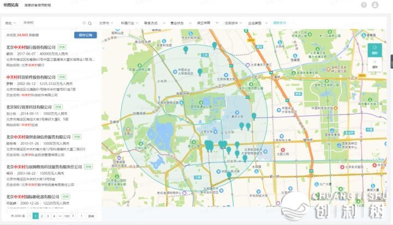The height and width of the screenshot is (225, 393).
Task: Open 北京中关村国际孵化器有限公司 result
Action: click(x=33, y=197)
